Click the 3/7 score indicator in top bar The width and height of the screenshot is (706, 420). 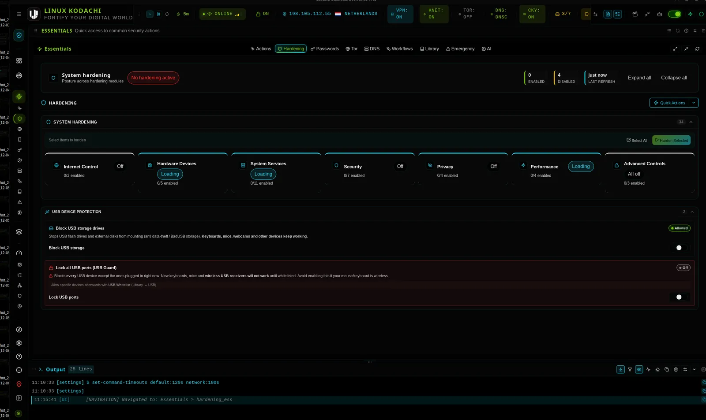tap(563, 14)
